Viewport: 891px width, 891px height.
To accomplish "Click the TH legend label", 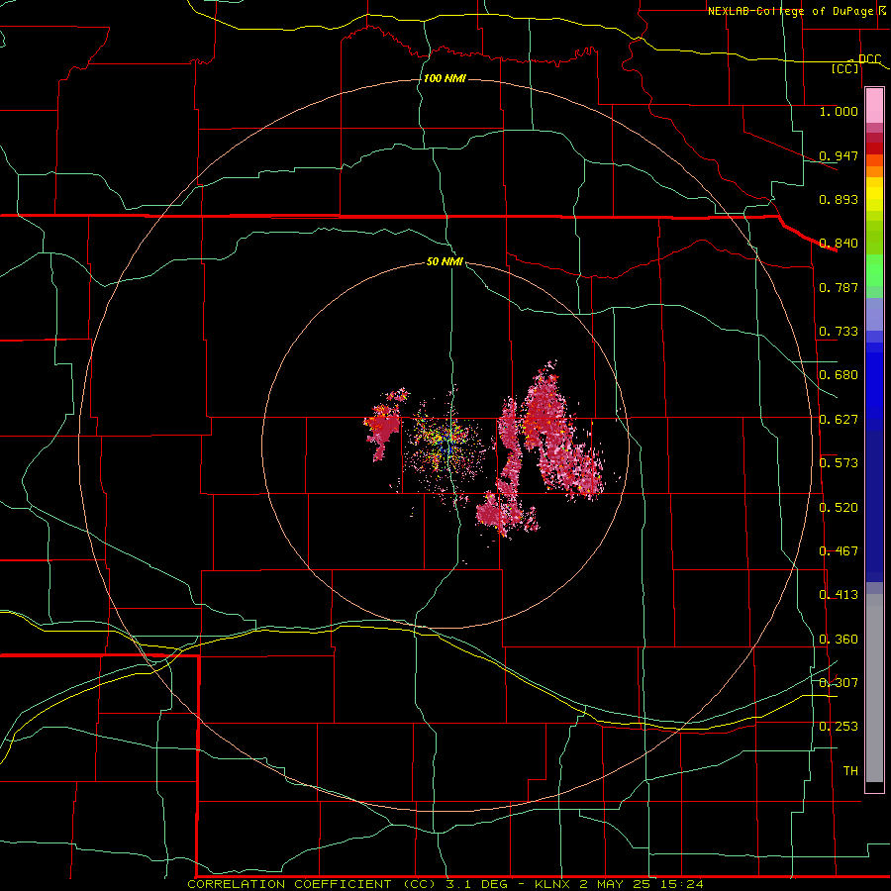I will coord(850,770).
